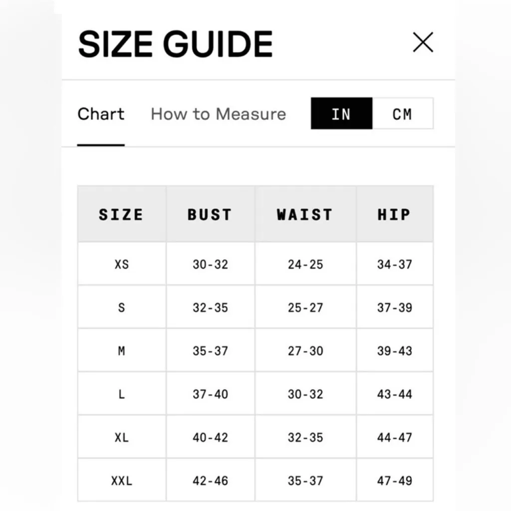Click the S waist measurement 25-27
511x511 pixels.
click(x=305, y=307)
